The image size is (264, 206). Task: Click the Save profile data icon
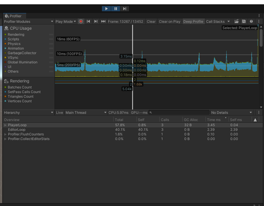click(243, 21)
